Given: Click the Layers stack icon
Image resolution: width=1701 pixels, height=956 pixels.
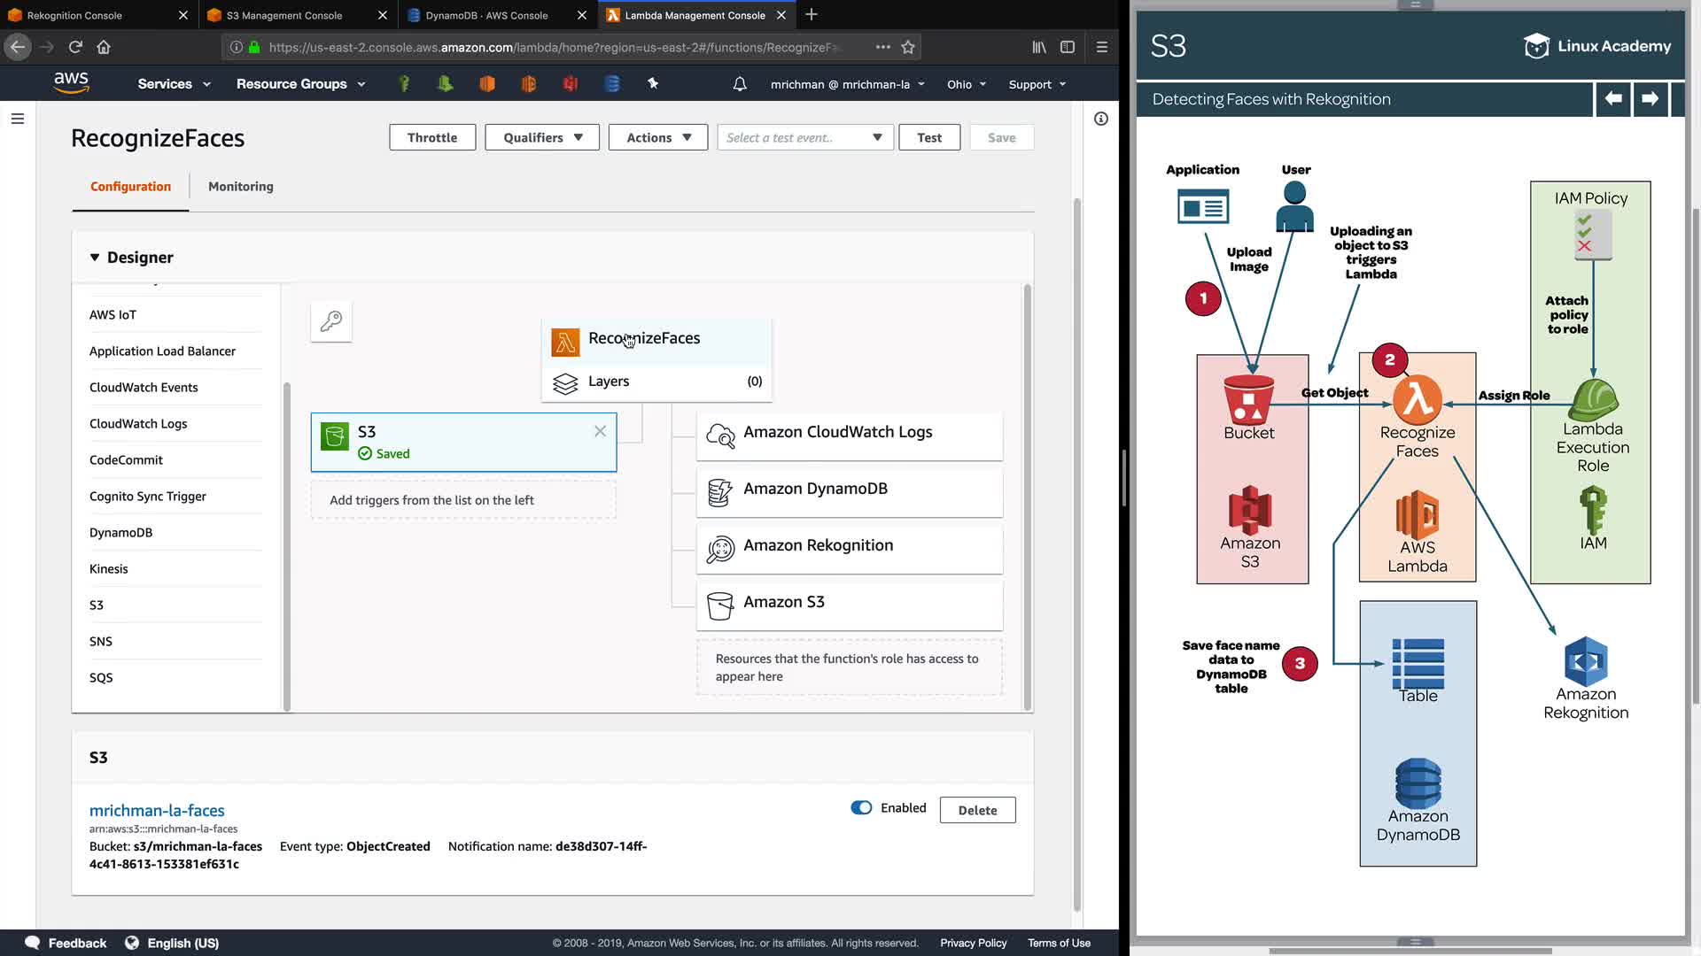Looking at the screenshot, I should (565, 382).
